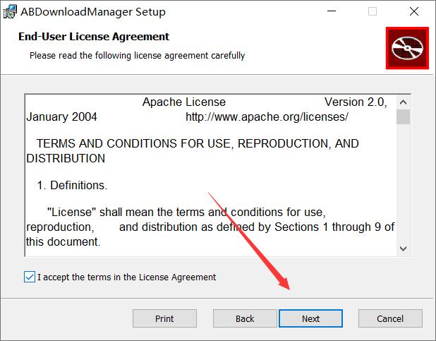Click the license scrollbar thumb
This screenshot has height=341, width=436.
click(x=403, y=116)
